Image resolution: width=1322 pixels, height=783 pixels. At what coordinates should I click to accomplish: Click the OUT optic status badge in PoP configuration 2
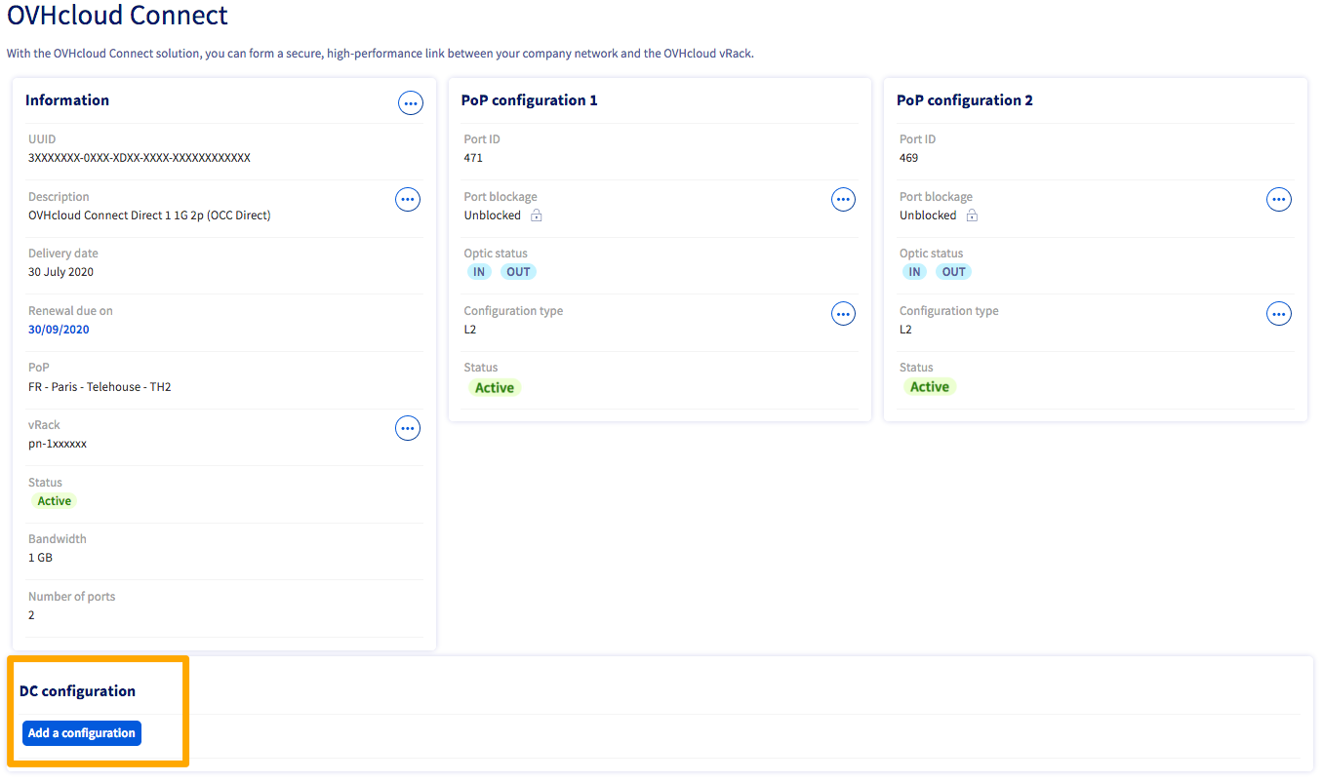pos(954,272)
